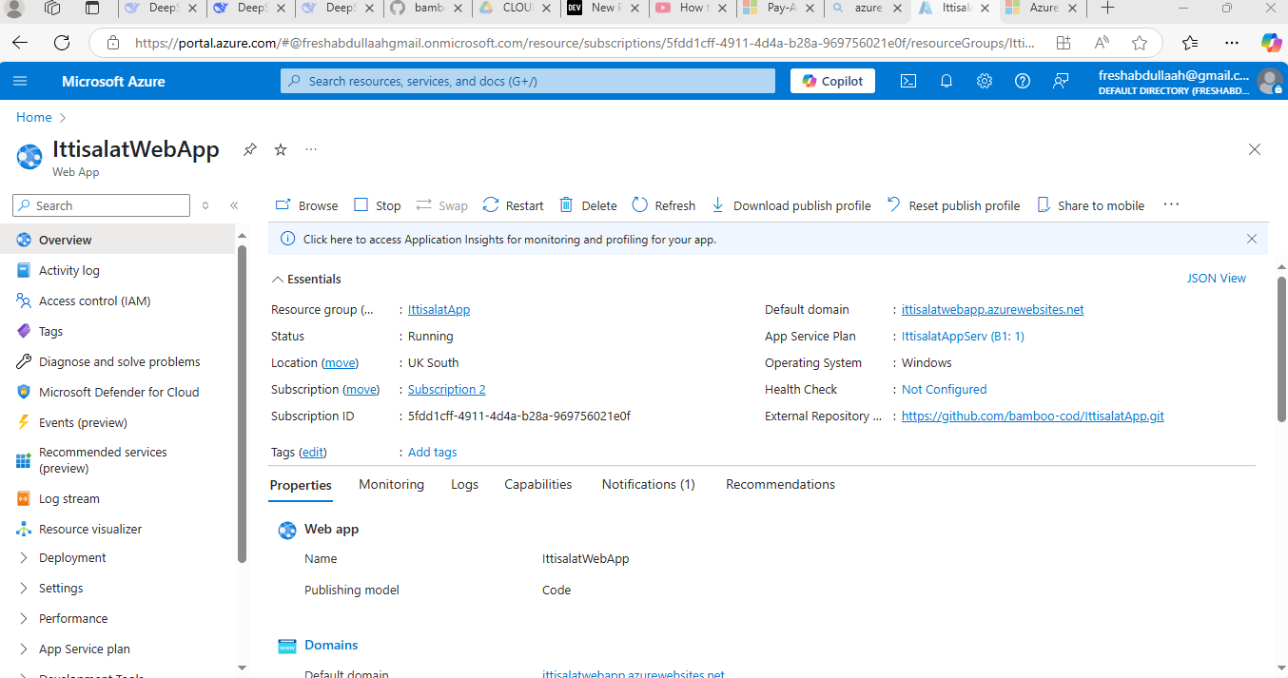Image resolution: width=1288 pixels, height=678 pixels.
Task: Open the help question mark icon
Action: (x=1023, y=81)
